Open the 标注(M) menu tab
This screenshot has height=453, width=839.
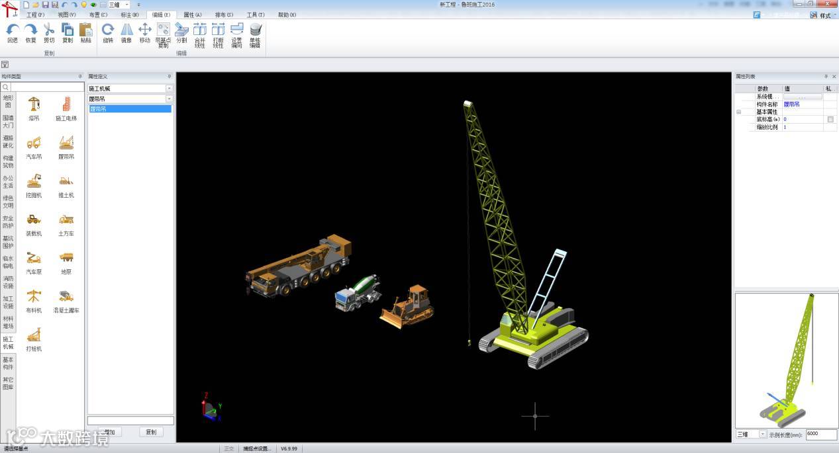[x=130, y=15]
